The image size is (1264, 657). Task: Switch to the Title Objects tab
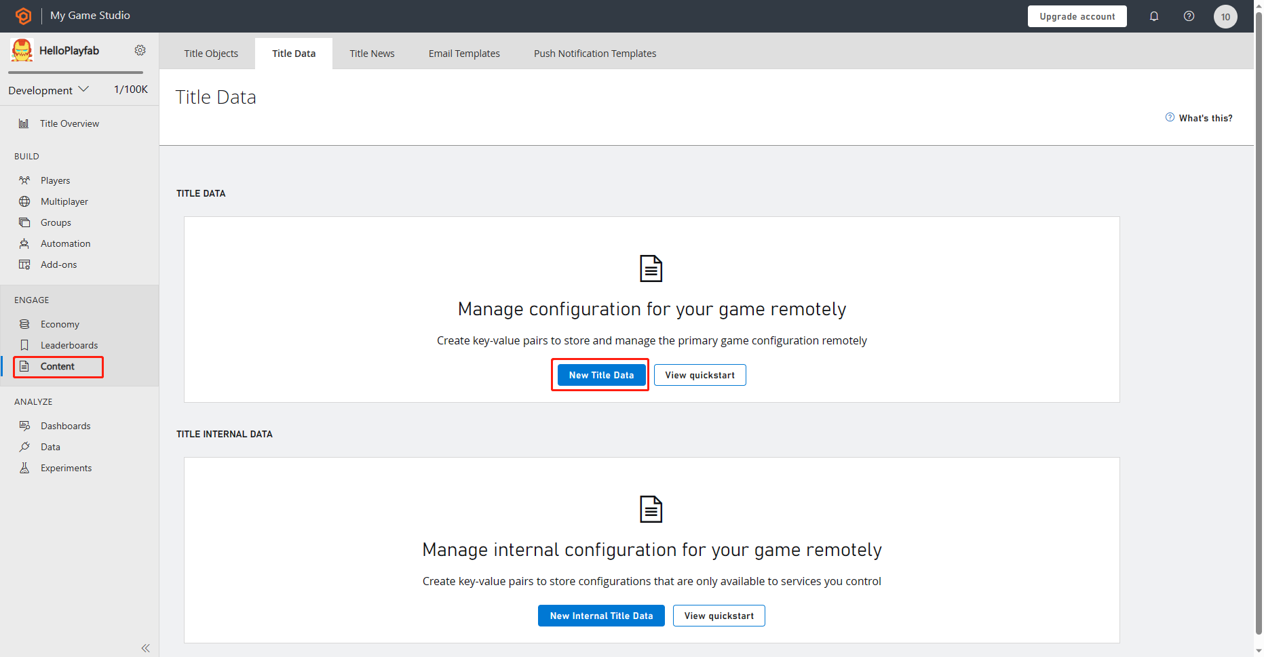(211, 54)
